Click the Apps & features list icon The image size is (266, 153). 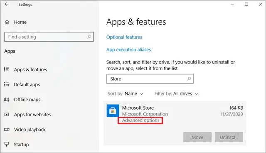[x=7, y=69]
